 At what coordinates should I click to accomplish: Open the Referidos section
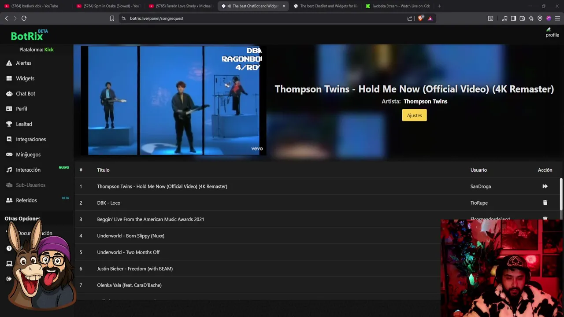(26, 200)
